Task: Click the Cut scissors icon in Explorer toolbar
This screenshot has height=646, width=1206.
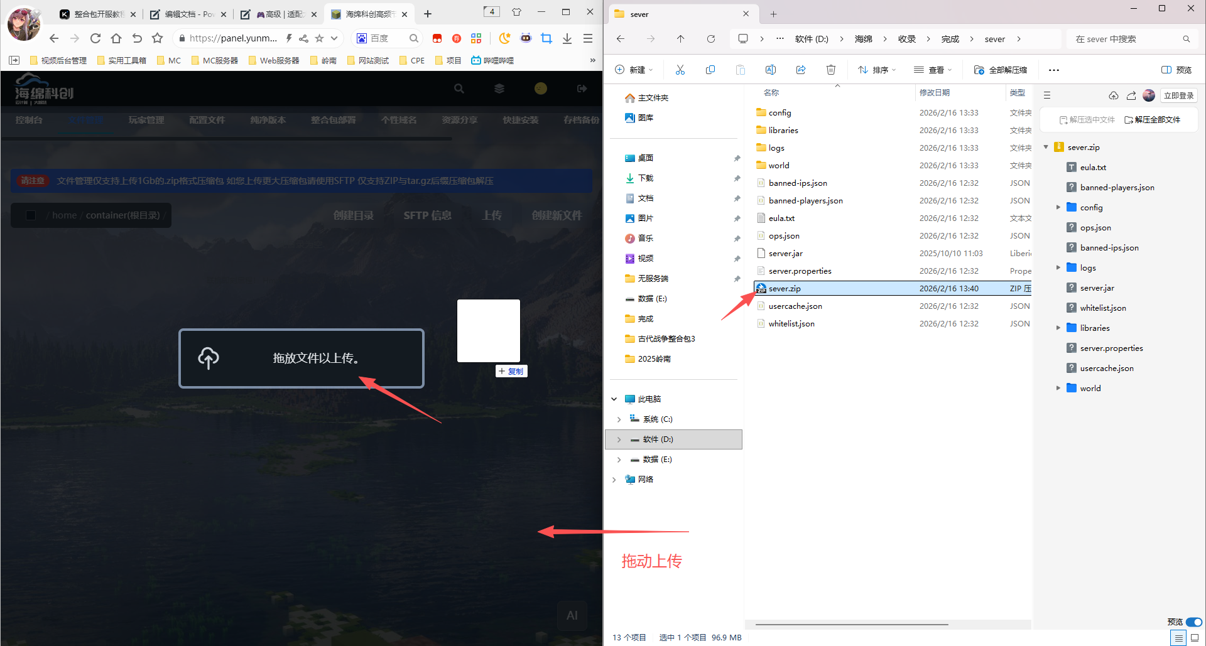Action: [680, 70]
